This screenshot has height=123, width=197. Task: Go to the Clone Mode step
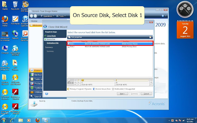tap(51, 36)
